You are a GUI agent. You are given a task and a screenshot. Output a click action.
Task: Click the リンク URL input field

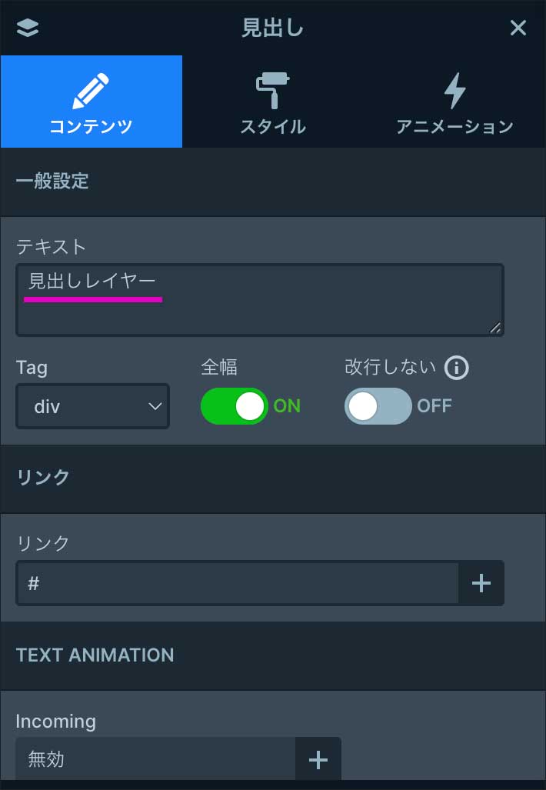point(237,583)
